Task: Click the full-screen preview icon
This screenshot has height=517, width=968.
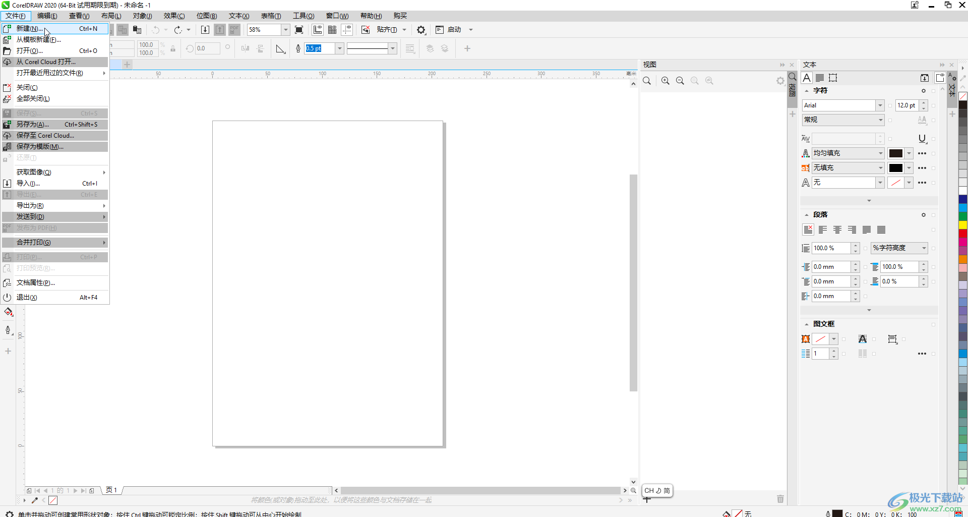Action: click(x=299, y=30)
